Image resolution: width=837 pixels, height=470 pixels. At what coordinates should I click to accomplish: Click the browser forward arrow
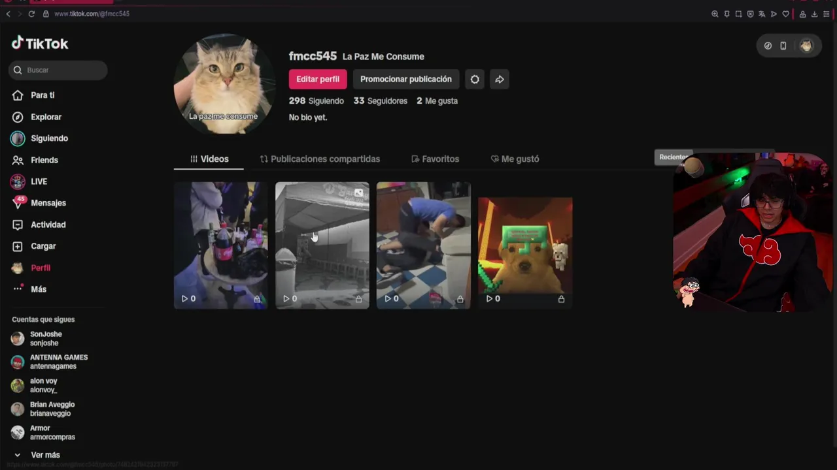pyautogui.click(x=20, y=14)
